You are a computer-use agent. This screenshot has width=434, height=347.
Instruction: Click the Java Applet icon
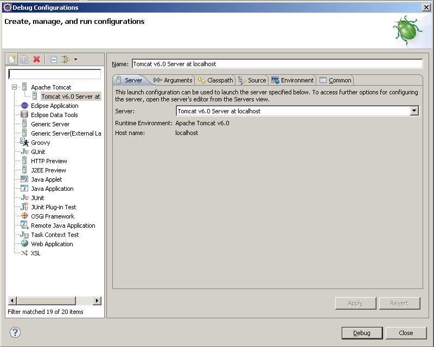(x=24, y=179)
